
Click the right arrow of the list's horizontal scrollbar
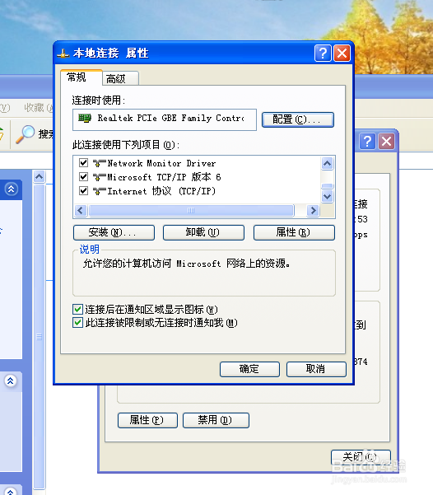click(313, 211)
